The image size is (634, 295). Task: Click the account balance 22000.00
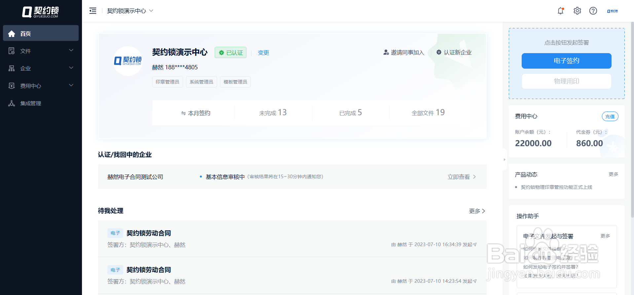coord(533,143)
